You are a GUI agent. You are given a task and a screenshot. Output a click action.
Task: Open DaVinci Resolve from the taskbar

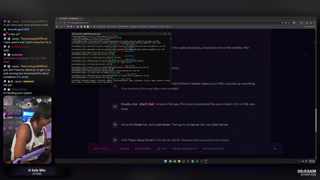[197, 161]
